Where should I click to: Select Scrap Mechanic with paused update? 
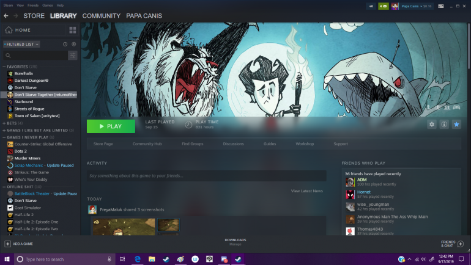44,165
